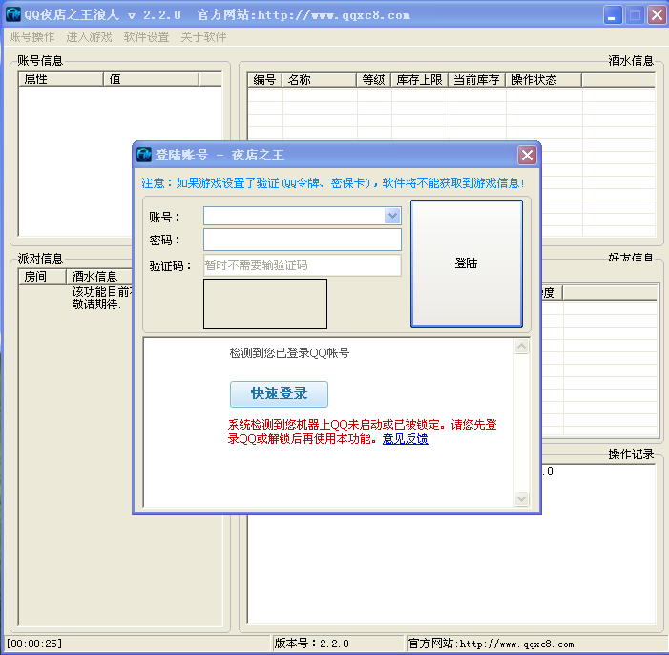Screen dimensions: 669x655
Task: Focus the 密码 password input field
Action: click(x=303, y=240)
